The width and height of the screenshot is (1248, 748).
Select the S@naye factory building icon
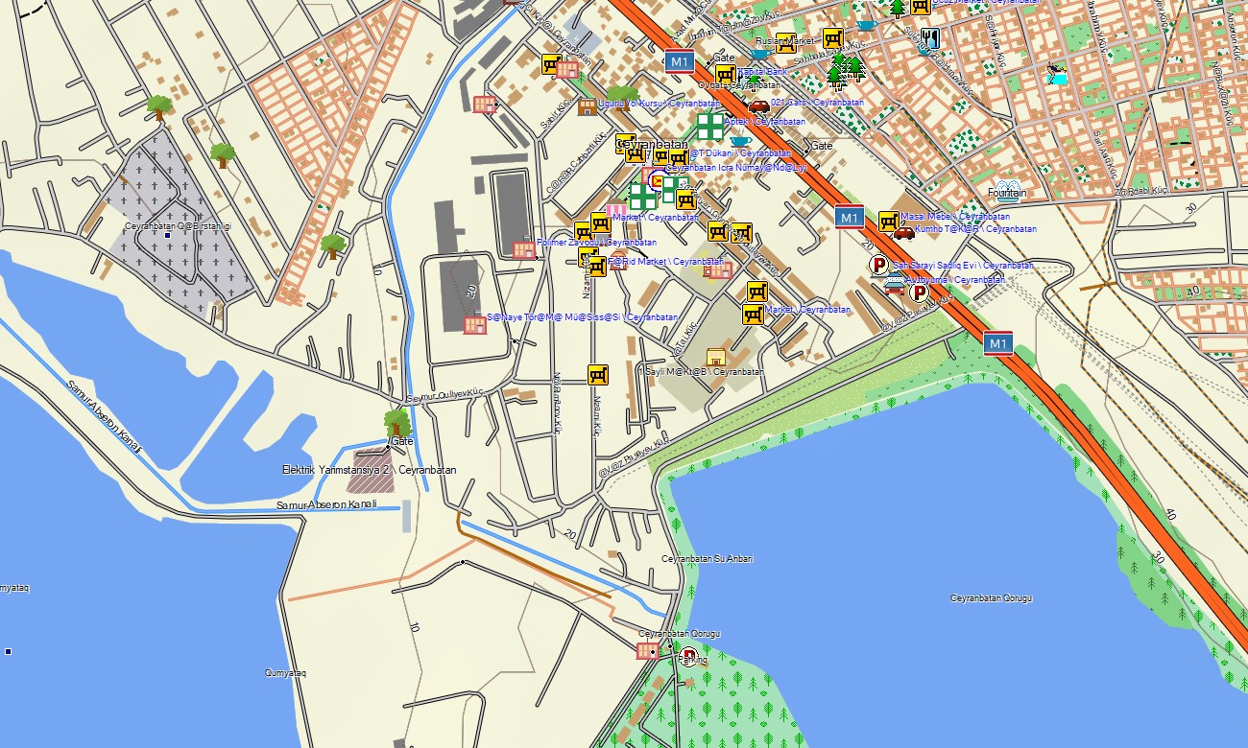(474, 325)
